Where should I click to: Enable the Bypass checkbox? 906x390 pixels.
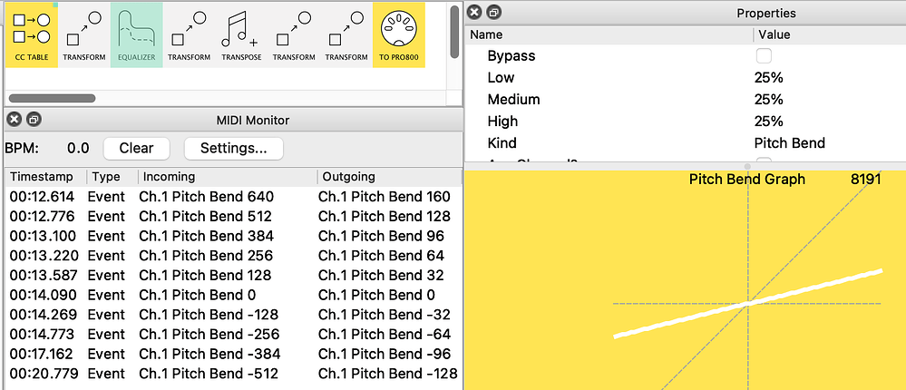pos(764,56)
